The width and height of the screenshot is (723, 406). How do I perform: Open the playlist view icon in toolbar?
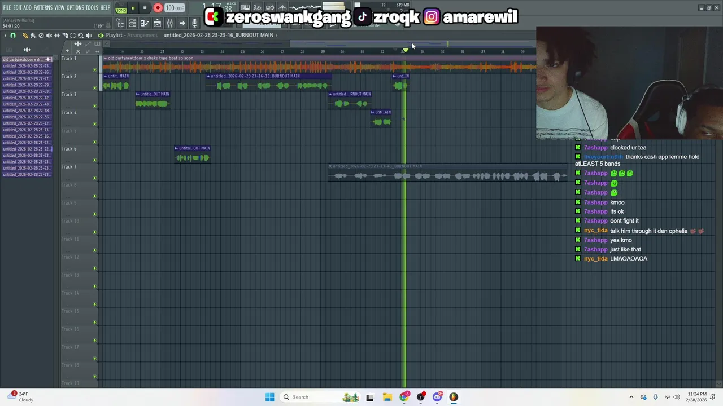158,23
